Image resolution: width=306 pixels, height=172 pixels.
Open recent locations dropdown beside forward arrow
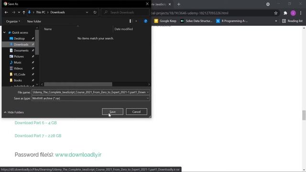pyautogui.click(x=19, y=12)
